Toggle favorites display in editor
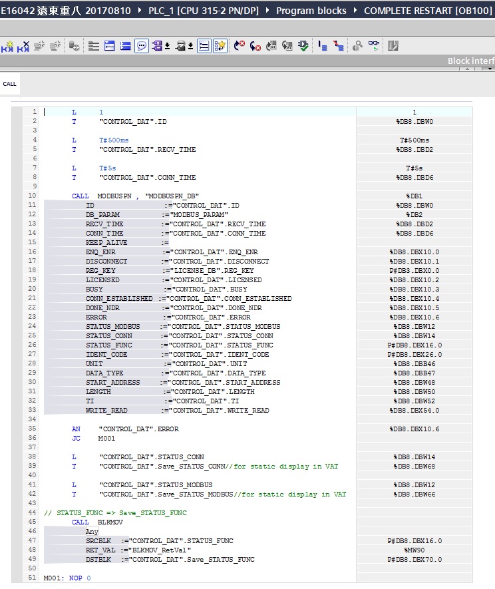Image resolution: width=495 pixels, height=589 pixels. [x=220, y=46]
